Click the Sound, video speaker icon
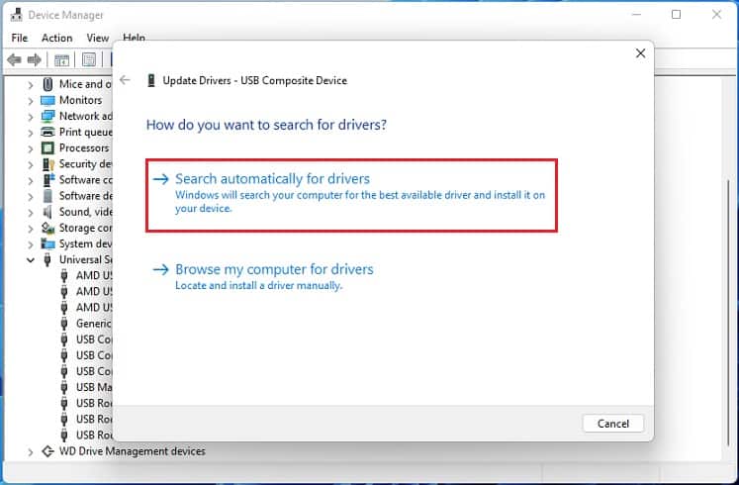 (x=47, y=212)
